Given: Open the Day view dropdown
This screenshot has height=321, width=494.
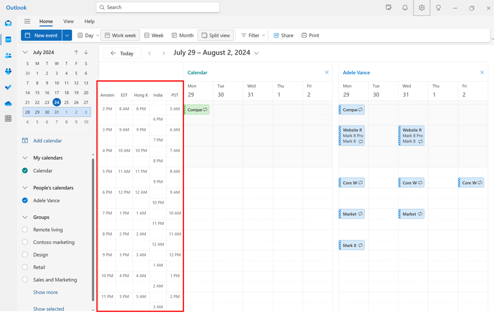Looking at the screenshot, I should tap(97, 35).
